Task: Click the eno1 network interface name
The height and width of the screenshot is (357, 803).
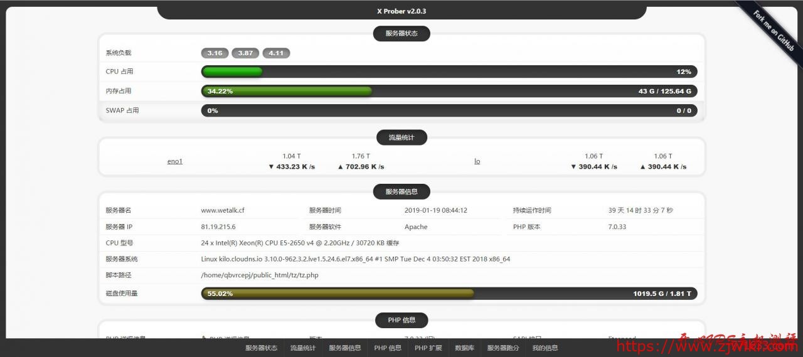Action: coord(175,161)
